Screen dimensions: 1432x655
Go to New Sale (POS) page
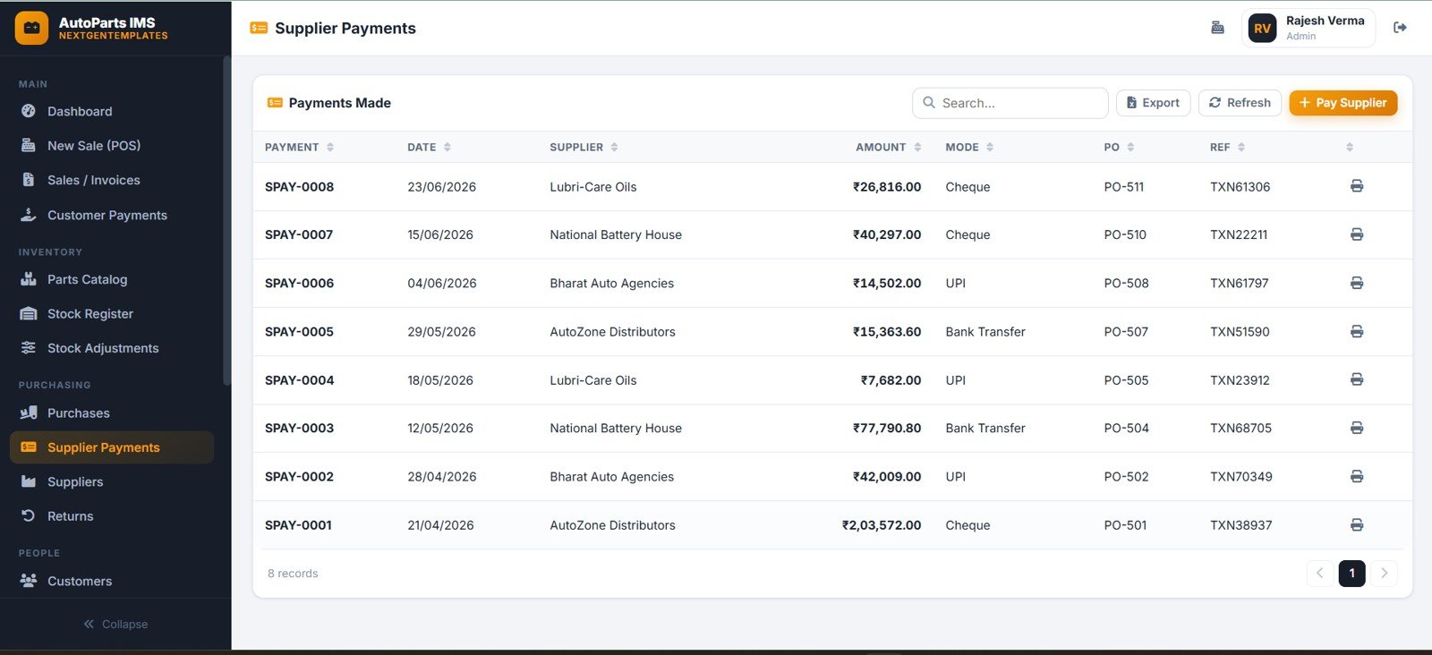[x=112, y=145]
